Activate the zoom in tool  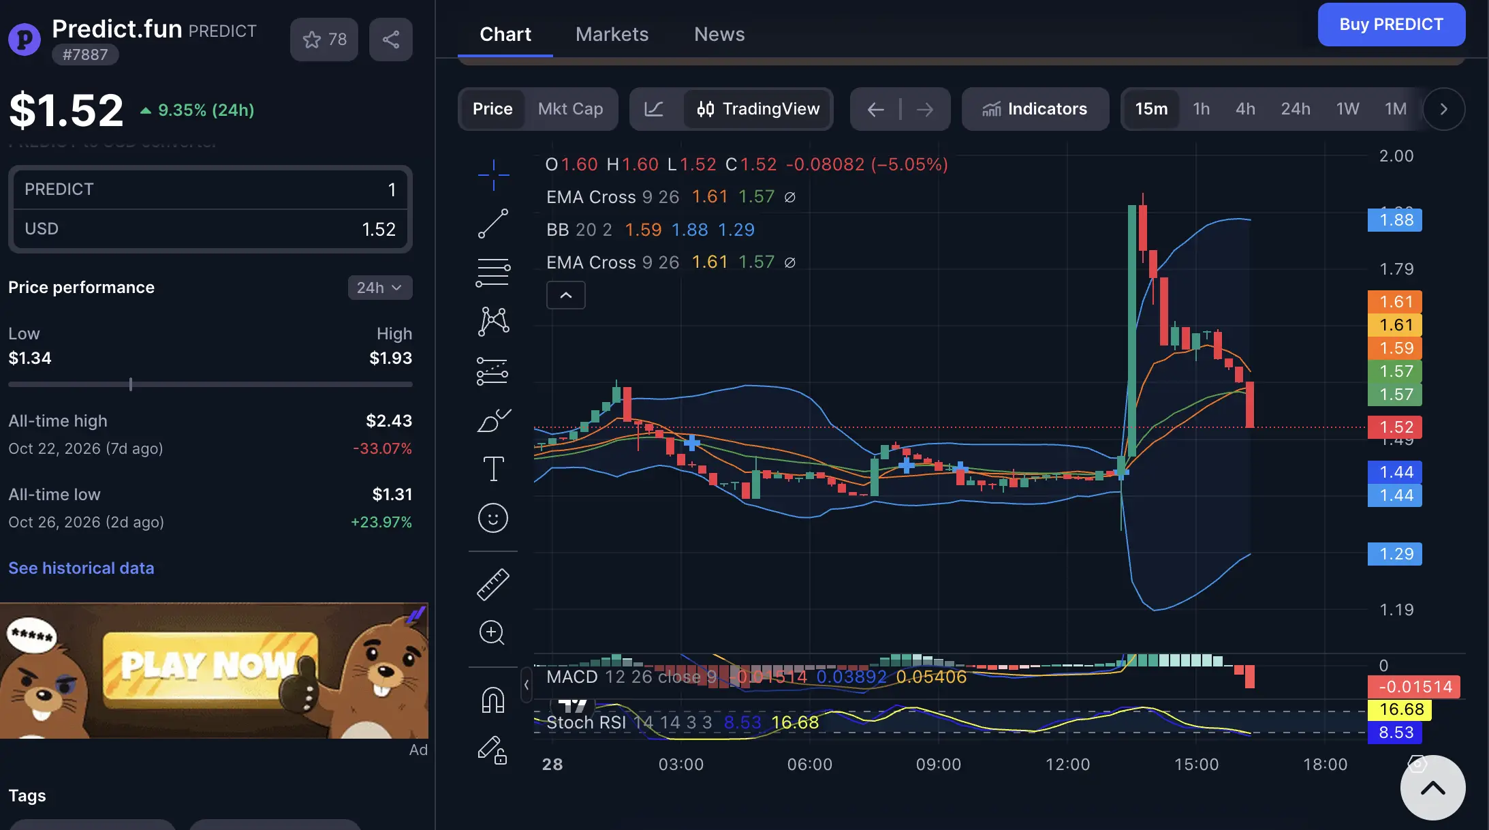pyautogui.click(x=492, y=633)
